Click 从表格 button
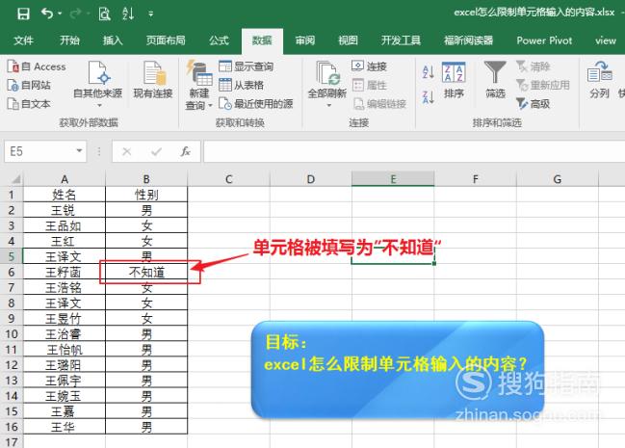 click(x=241, y=85)
